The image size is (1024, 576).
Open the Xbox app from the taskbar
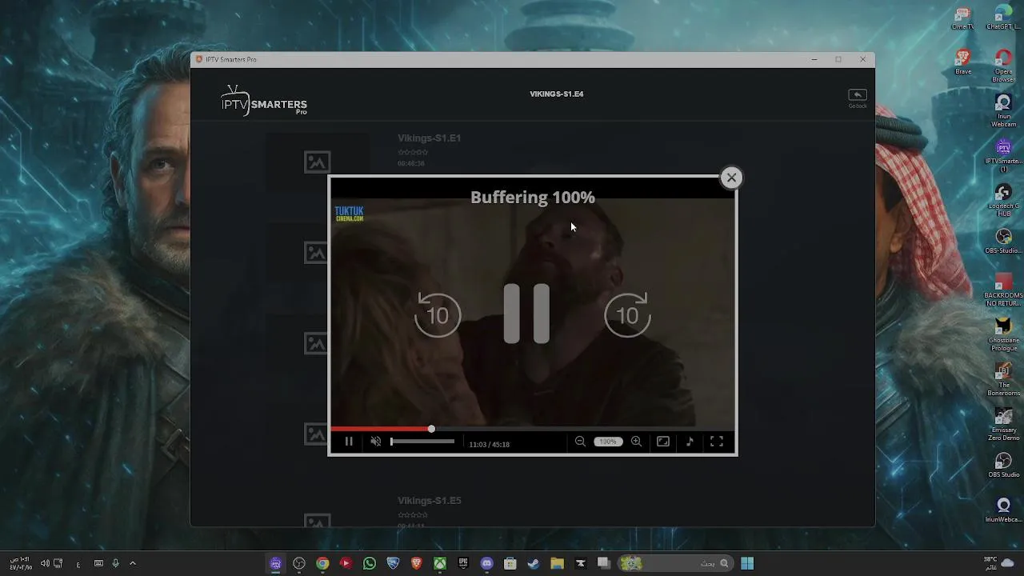pos(440,563)
